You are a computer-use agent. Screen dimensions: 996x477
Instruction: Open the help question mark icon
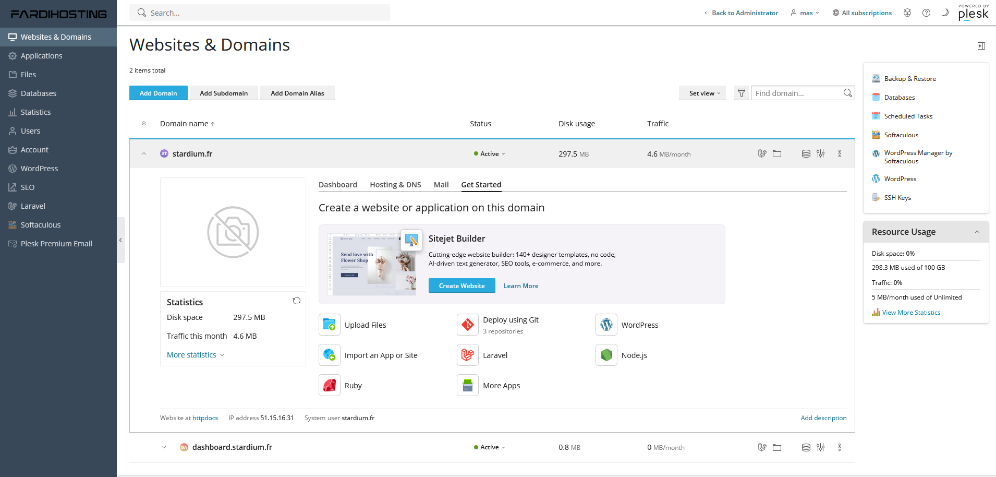pos(926,13)
